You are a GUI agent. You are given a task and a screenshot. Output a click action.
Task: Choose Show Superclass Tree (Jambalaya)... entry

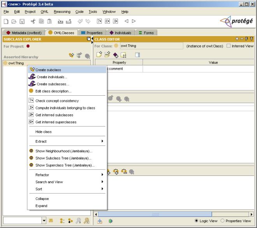coord(67,165)
